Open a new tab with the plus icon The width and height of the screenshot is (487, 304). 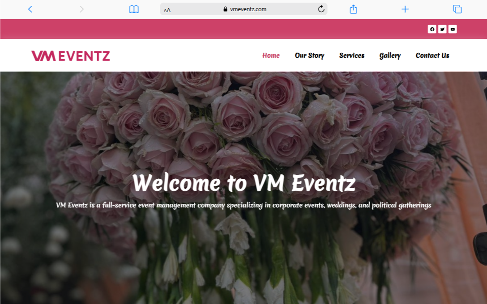pyautogui.click(x=405, y=9)
